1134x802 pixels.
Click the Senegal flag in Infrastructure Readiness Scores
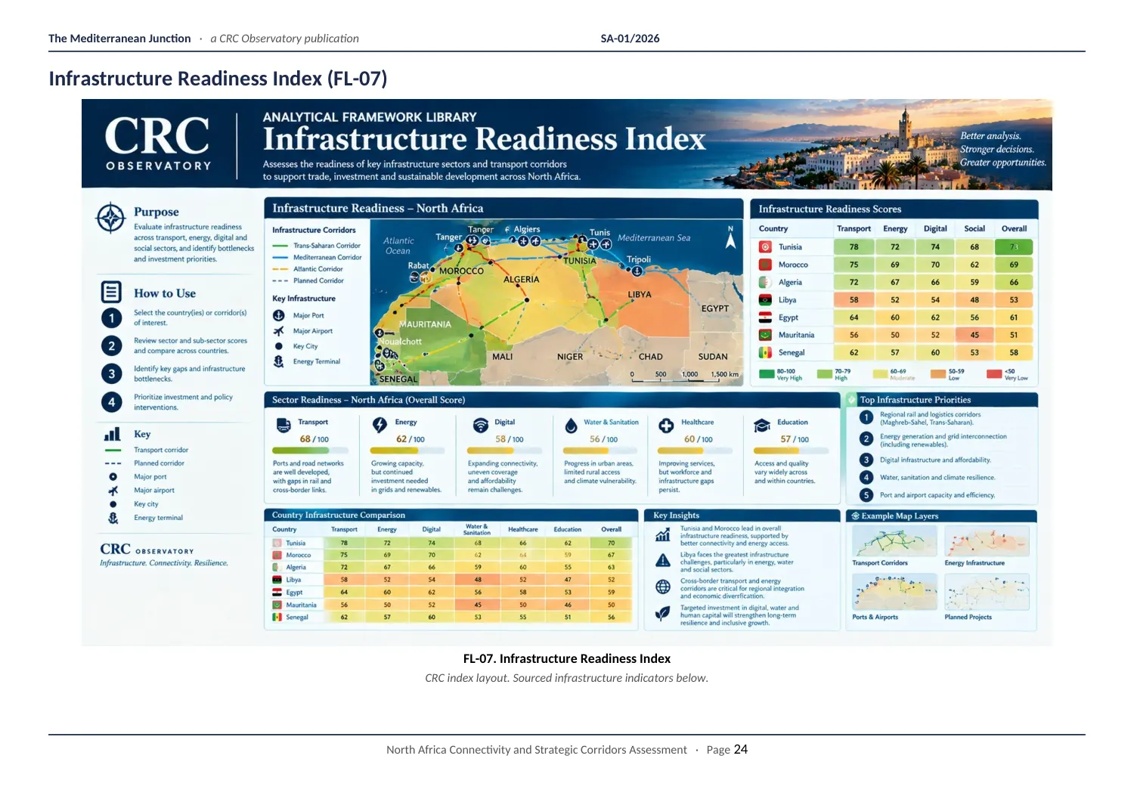(x=765, y=352)
